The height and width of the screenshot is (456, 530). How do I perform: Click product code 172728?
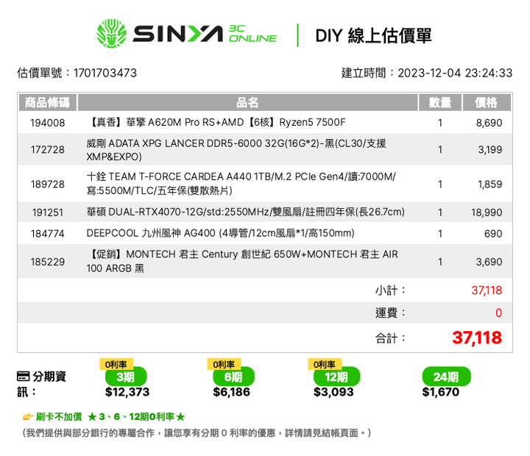tap(48, 149)
